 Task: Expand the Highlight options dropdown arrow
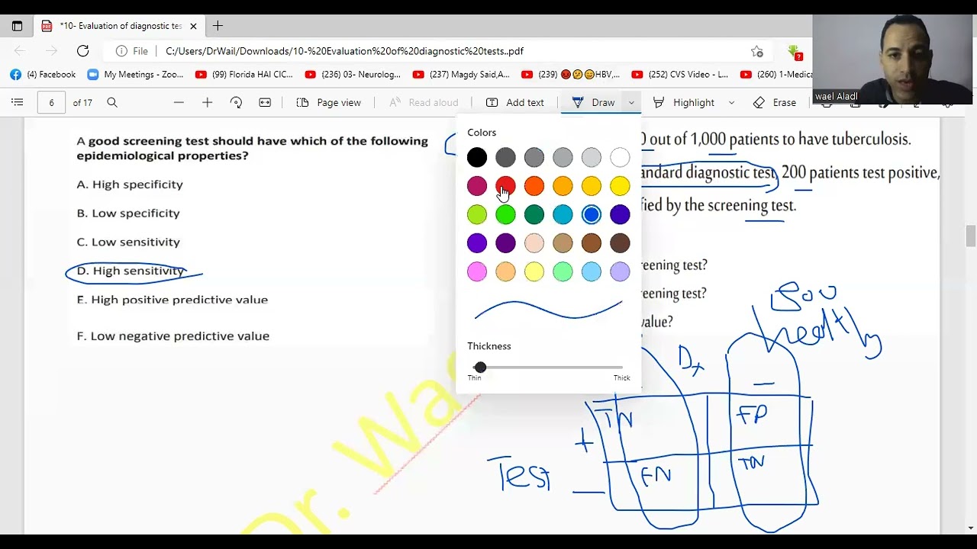pyautogui.click(x=731, y=102)
